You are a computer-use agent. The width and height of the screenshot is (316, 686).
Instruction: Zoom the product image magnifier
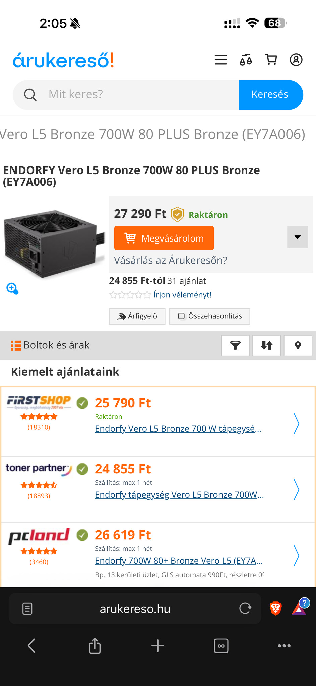tap(12, 288)
